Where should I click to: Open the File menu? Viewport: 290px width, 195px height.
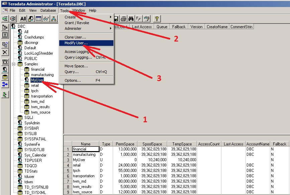tap(12, 10)
